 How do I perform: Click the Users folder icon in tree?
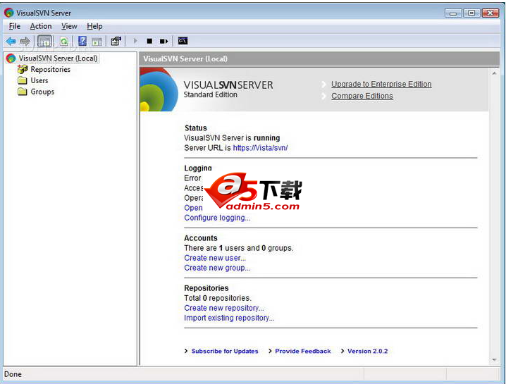(23, 80)
